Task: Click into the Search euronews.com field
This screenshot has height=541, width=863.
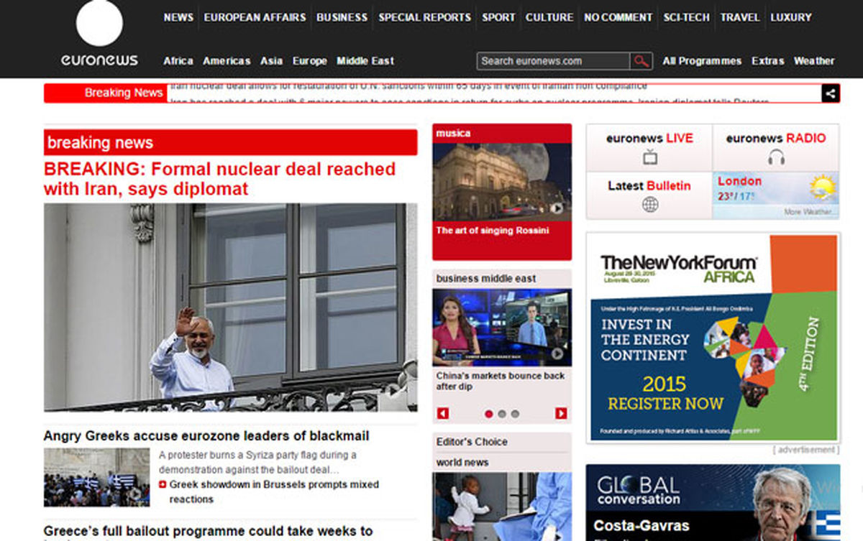Action: [x=552, y=61]
